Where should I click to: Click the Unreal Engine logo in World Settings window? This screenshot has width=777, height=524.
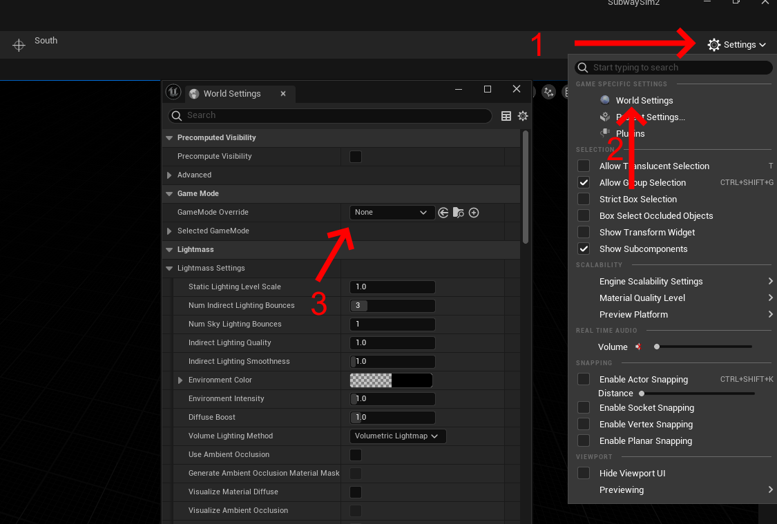point(174,93)
